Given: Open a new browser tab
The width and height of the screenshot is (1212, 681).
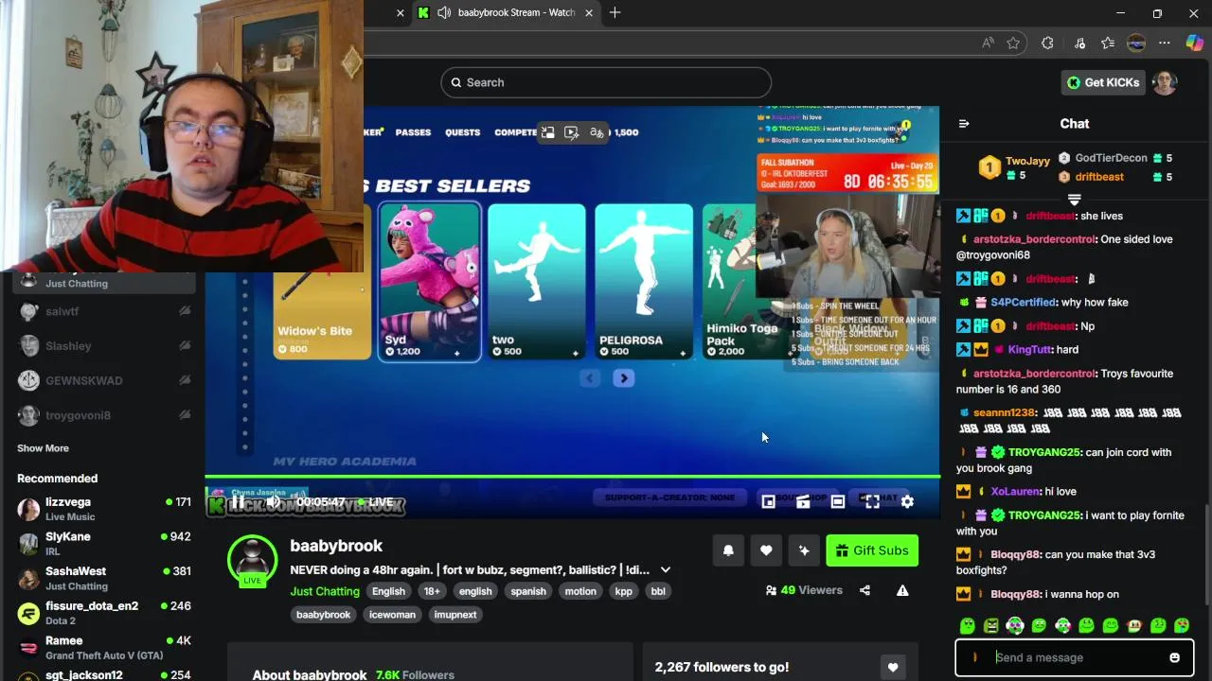Looking at the screenshot, I should coord(615,12).
